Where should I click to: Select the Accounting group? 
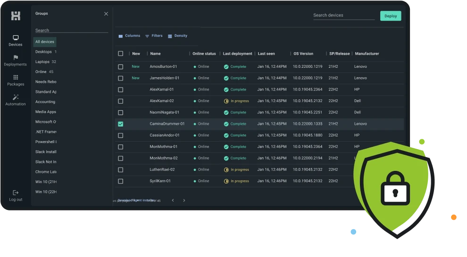[45, 102]
